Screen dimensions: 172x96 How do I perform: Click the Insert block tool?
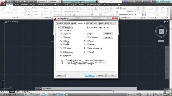pos(107,10)
